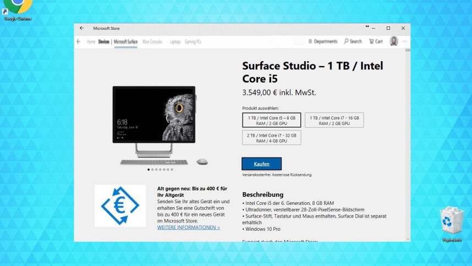
Task: Click scrollbar down arrow in Store window
Action: (x=408, y=239)
